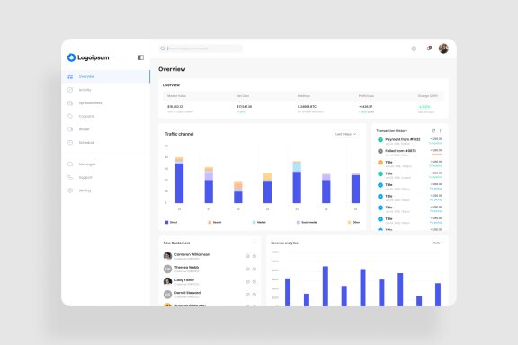Click the Spreadsheets icon in the sidebar
The width and height of the screenshot is (518, 345).
pyautogui.click(x=70, y=103)
